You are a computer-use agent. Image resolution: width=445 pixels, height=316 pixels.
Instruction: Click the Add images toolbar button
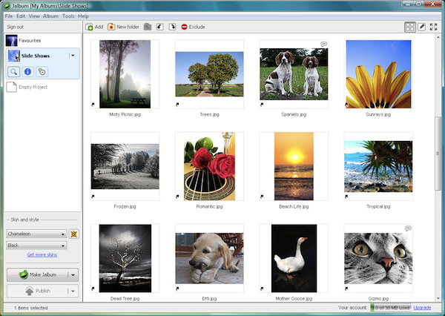click(94, 27)
